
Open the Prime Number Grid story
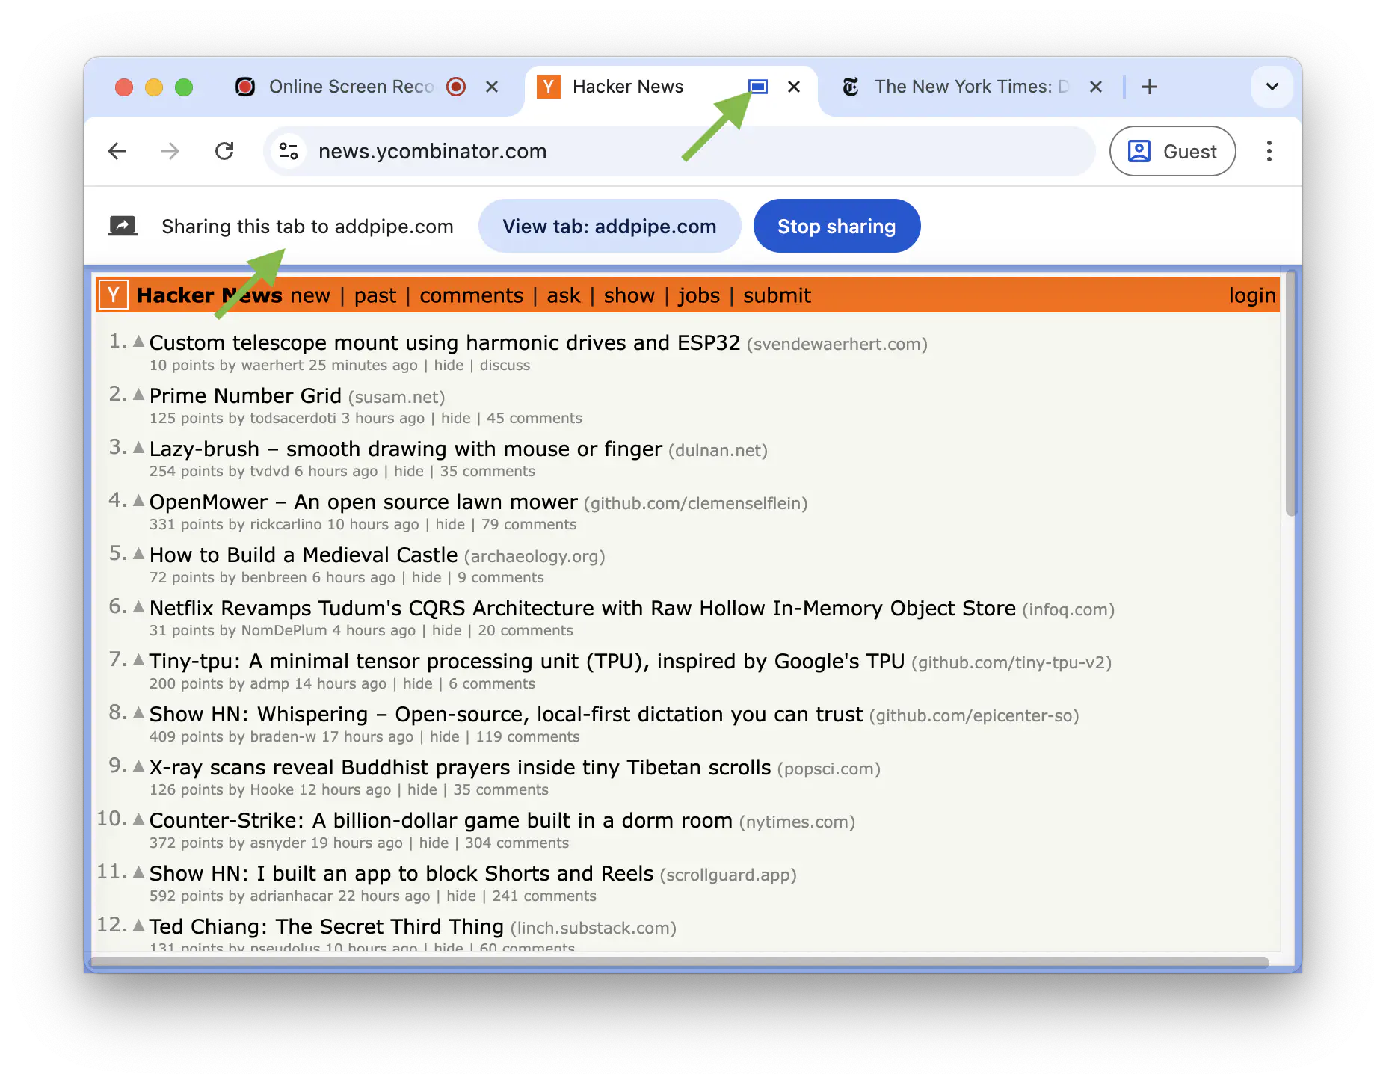click(245, 395)
